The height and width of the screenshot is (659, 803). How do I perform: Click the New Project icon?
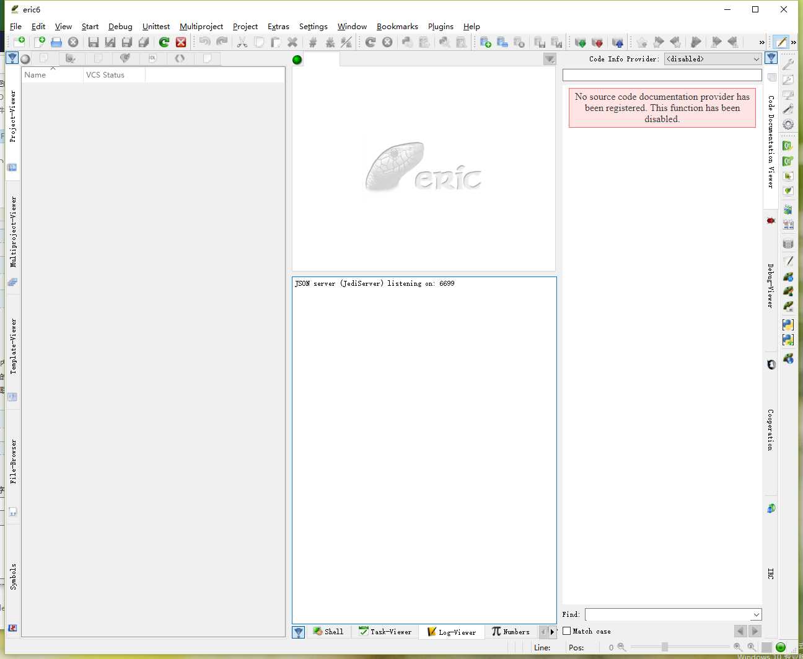pos(19,42)
